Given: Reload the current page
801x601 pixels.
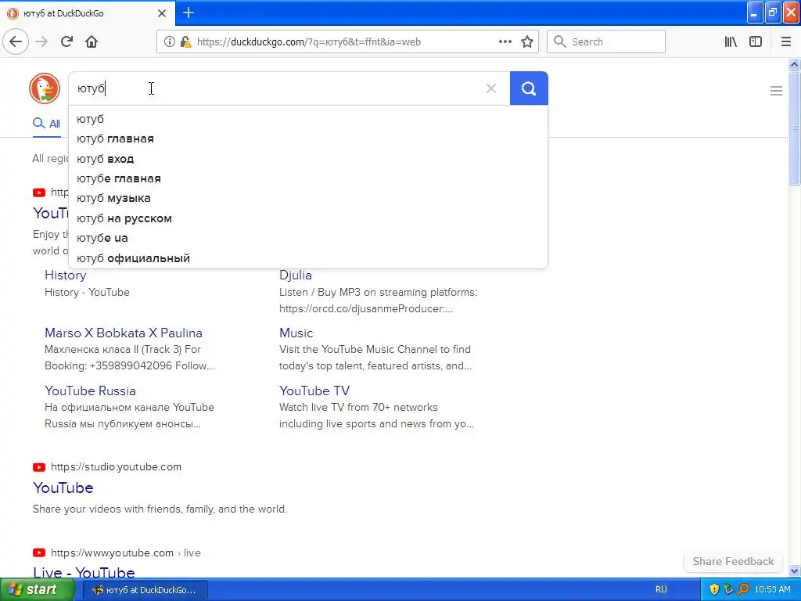Looking at the screenshot, I should 67,42.
